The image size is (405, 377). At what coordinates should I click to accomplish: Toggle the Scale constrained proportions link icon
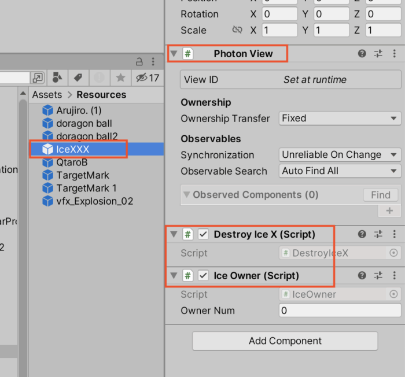pyautogui.click(x=237, y=30)
